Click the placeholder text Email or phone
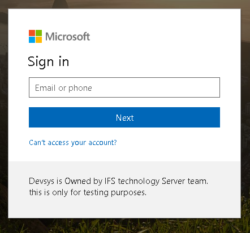The height and width of the screenshot is (233, 250). (x=63, y=88)
